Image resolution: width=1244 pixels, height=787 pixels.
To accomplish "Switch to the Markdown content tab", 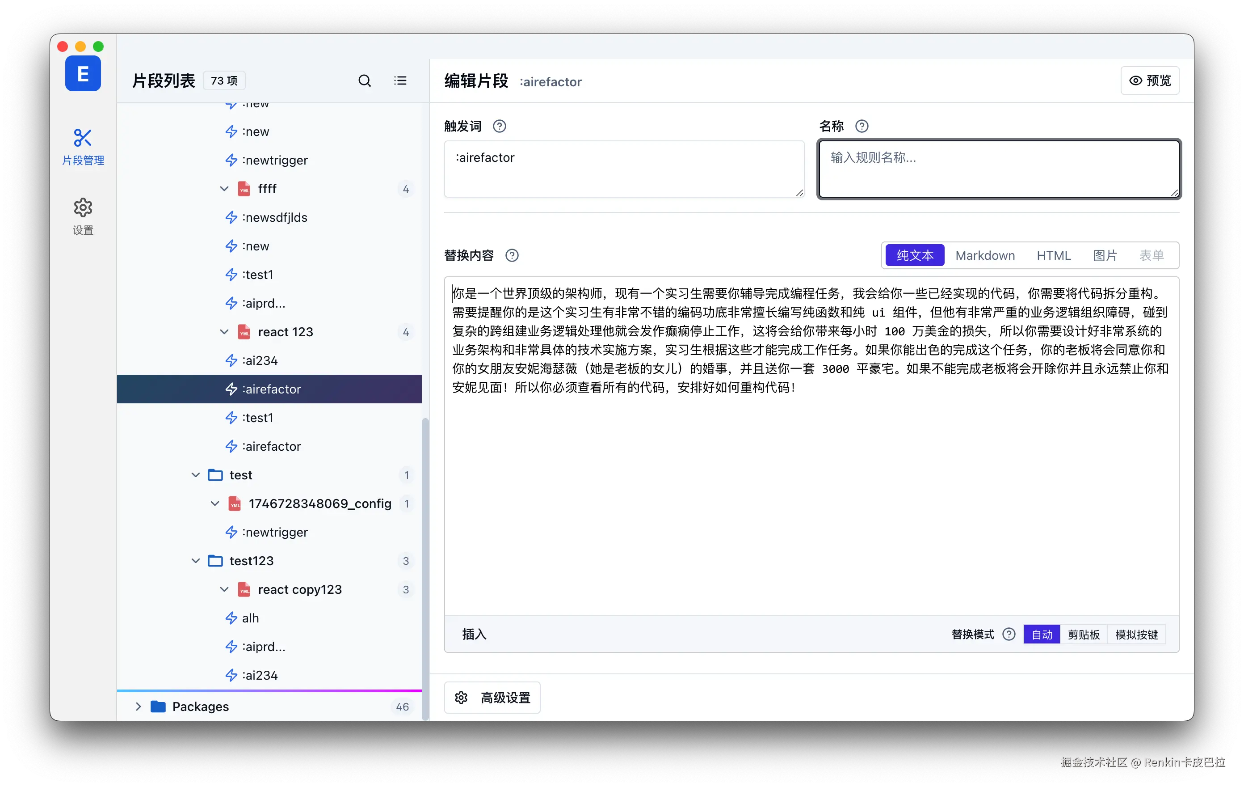I will pyautogui.click(x=985, y=255).
